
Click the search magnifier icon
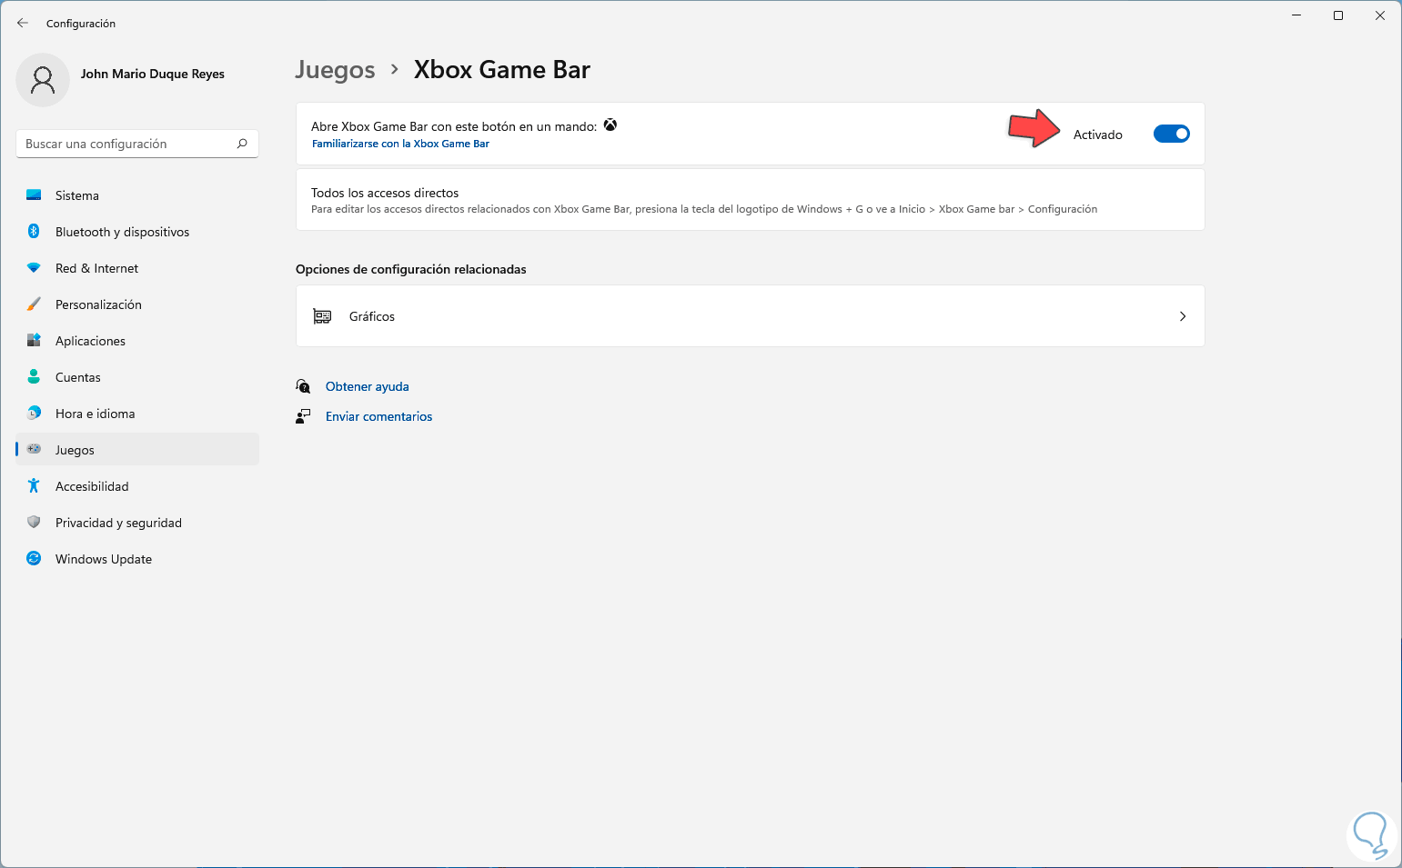242,144
